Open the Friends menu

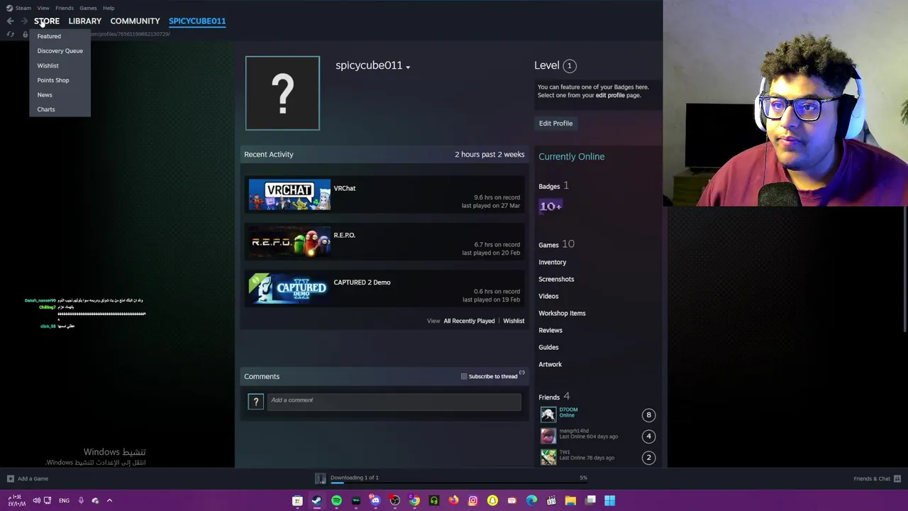pos(65,8)
